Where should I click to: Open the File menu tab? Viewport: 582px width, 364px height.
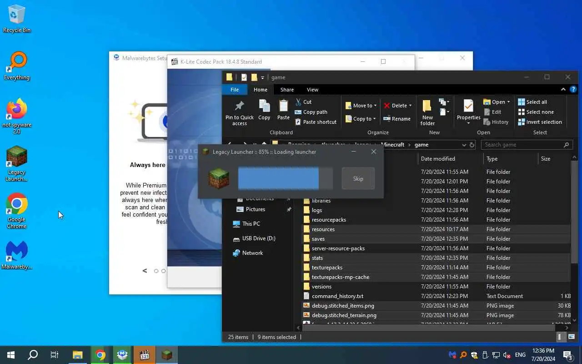235,90
